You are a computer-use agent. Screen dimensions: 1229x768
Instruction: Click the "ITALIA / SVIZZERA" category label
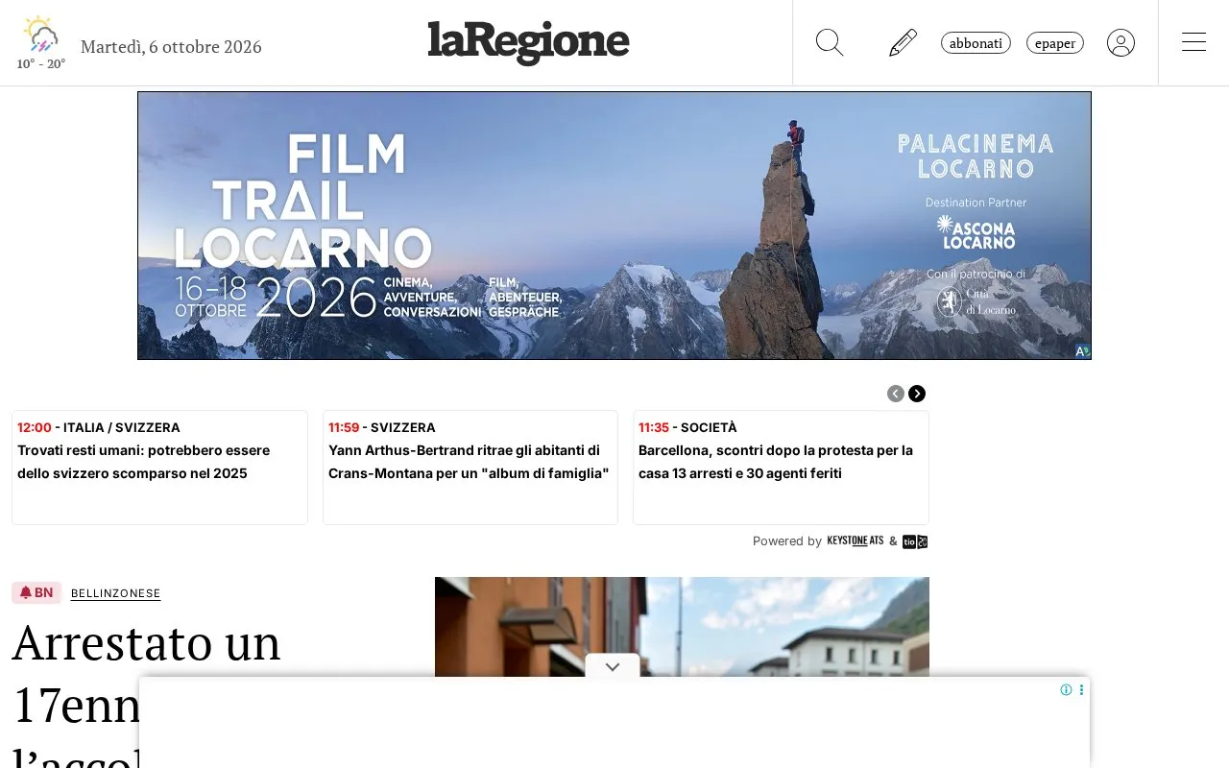(x=122, y=427)
